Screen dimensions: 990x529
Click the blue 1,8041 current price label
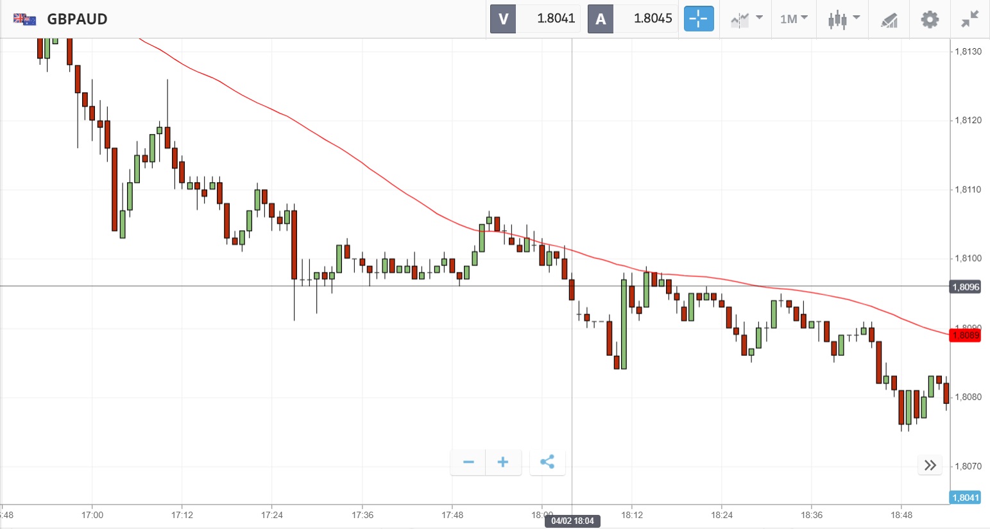[965, 498]
